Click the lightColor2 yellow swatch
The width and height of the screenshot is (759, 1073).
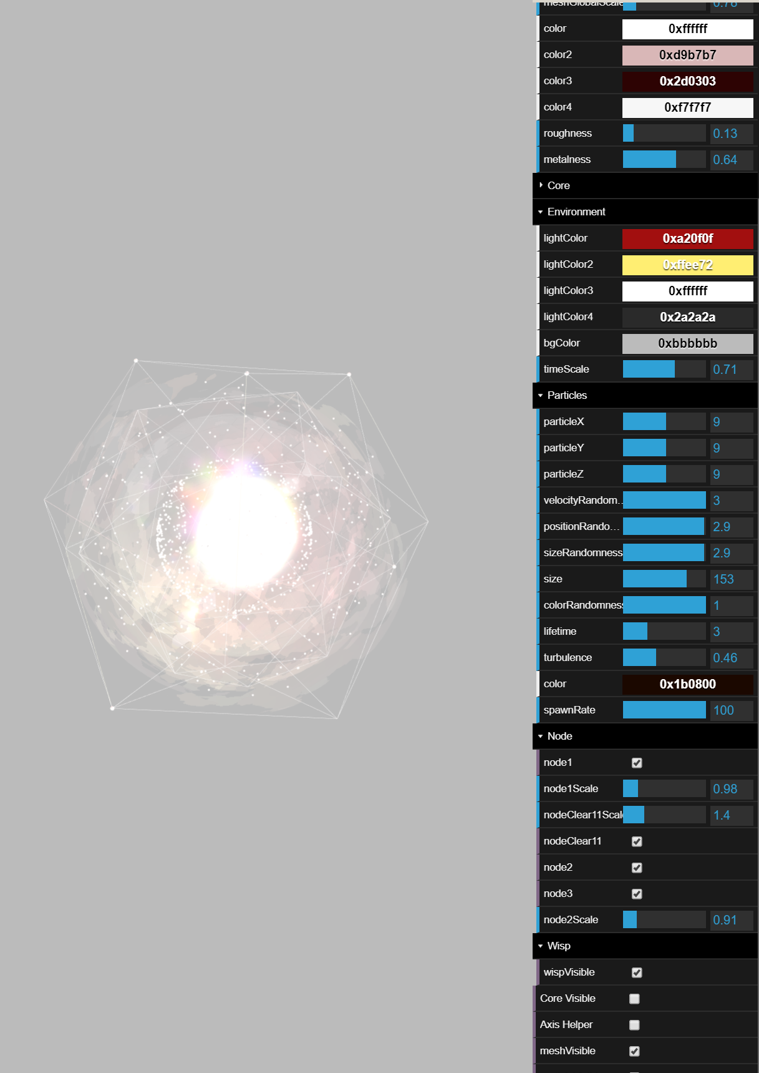688,265
